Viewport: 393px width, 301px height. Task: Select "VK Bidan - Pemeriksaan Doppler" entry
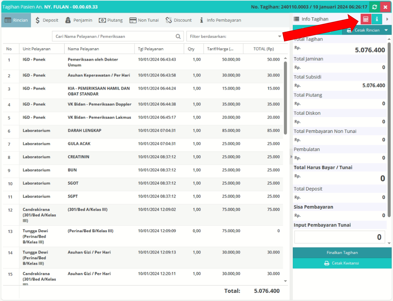[100, 104]
